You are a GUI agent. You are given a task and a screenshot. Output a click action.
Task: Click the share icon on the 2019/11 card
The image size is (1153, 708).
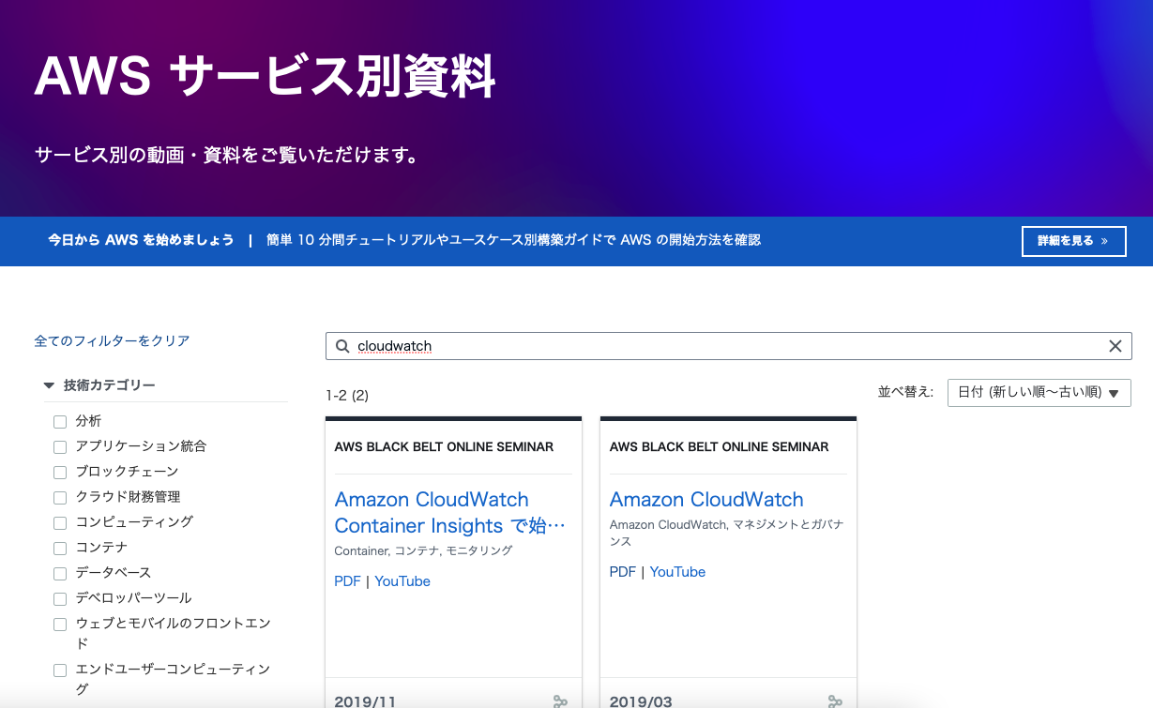coord(560,700)
